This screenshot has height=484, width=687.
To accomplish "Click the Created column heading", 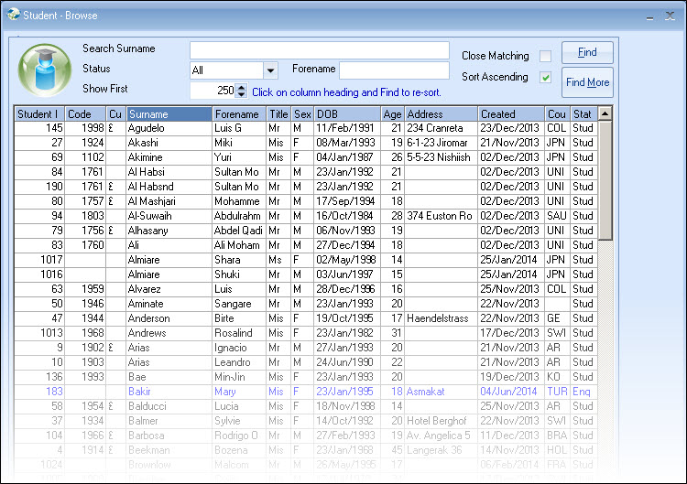I will pyautogui.click(x=510, y=114).
